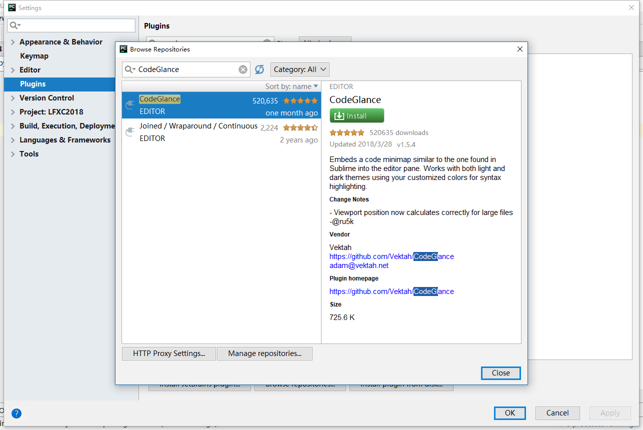643x430 pixels.
Task: Expand the Languages & Frameworks node
Action: (13, 140)
